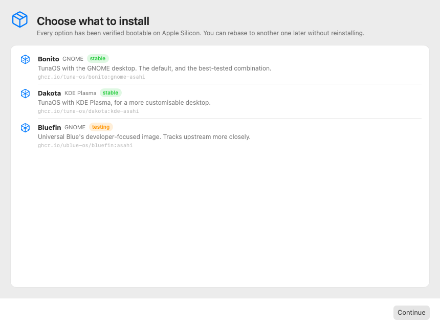Click the Bonito description about GNOME desktop

point(155,68)
